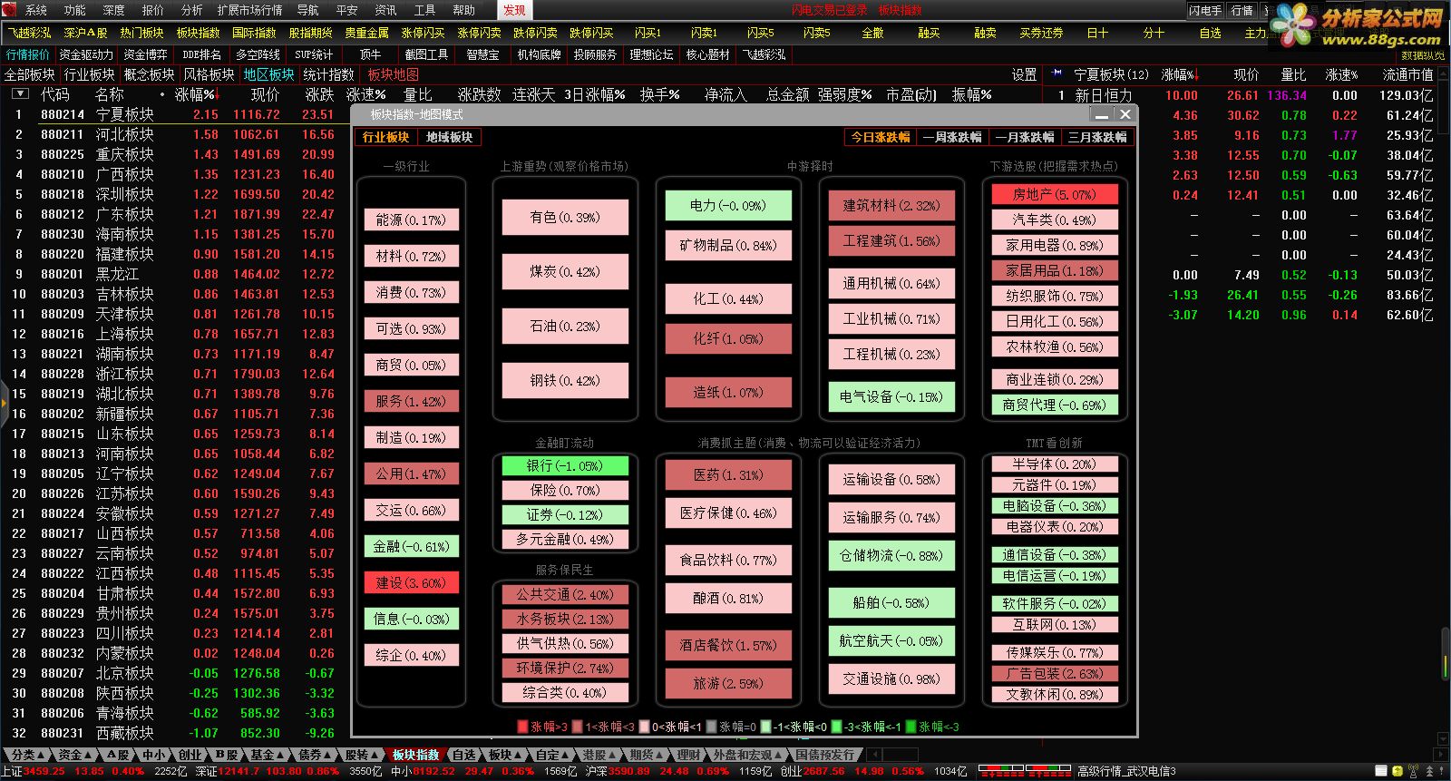Click the 建筑材料(2.32%) sector block
The image size is (1451, 781).
[x=891, y=205]
